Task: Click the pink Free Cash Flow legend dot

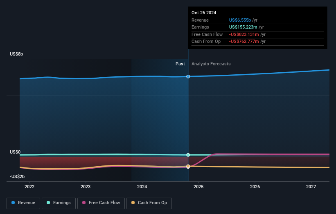Action: coord(84,203)
